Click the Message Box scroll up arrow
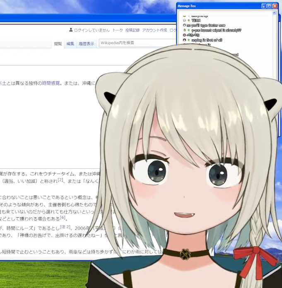 coord(274,13)
